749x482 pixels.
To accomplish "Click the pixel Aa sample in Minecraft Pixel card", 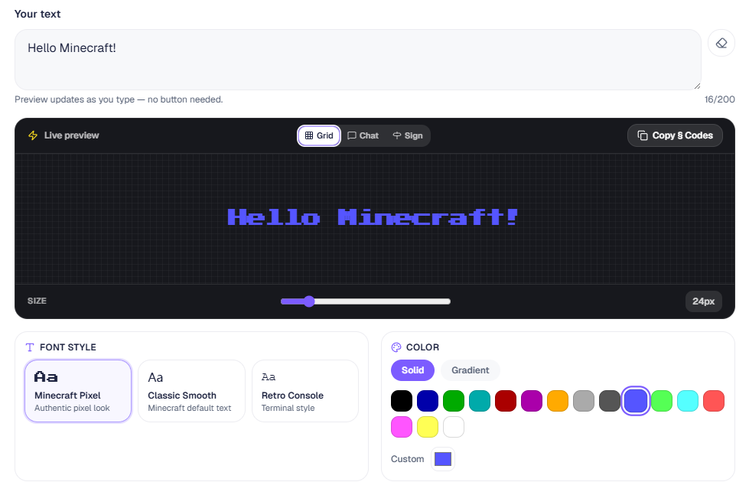I will [46, 377].
